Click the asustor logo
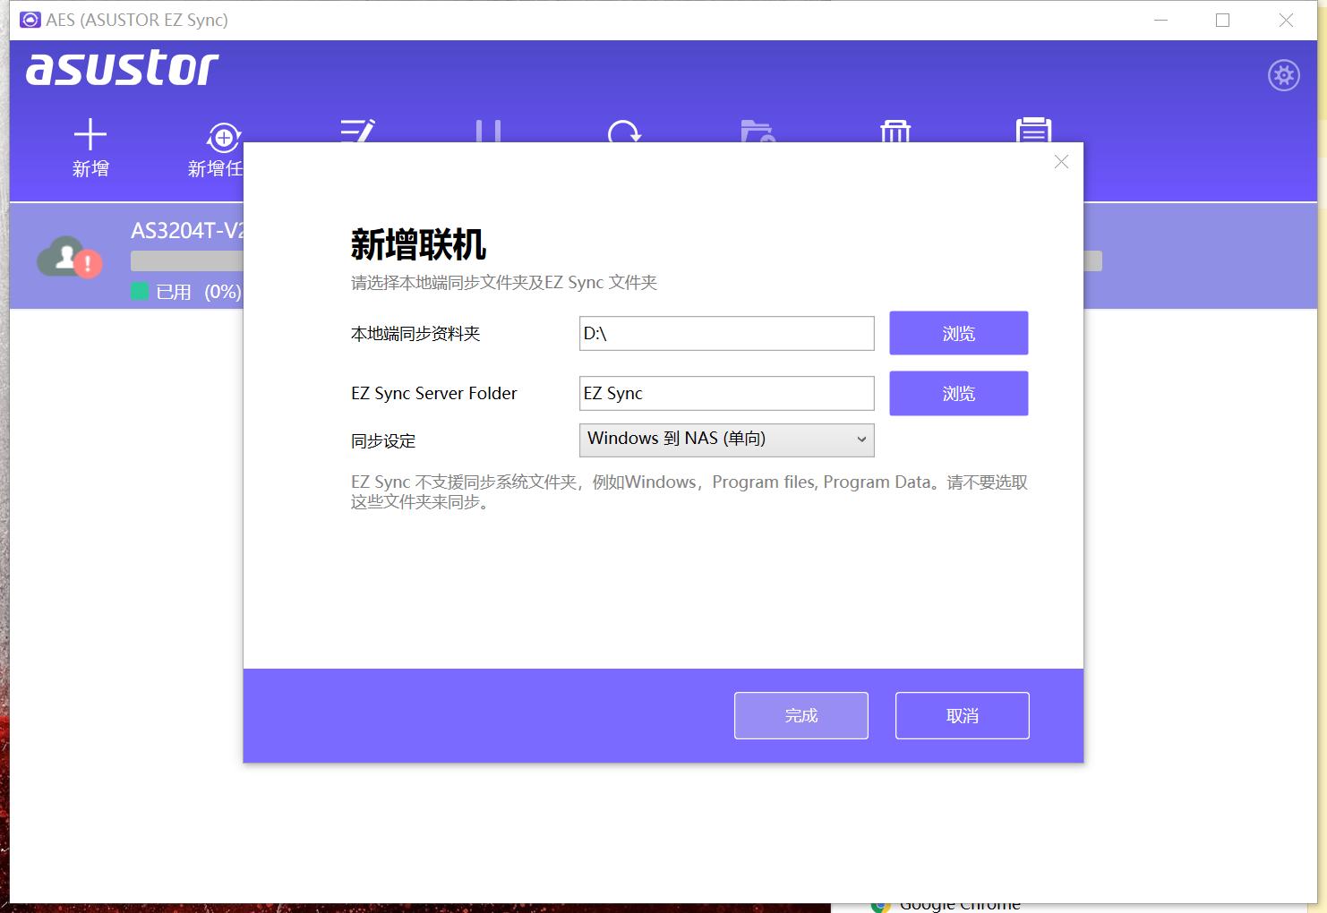This screenshot has width=1327, height=913. click(123, 68)
